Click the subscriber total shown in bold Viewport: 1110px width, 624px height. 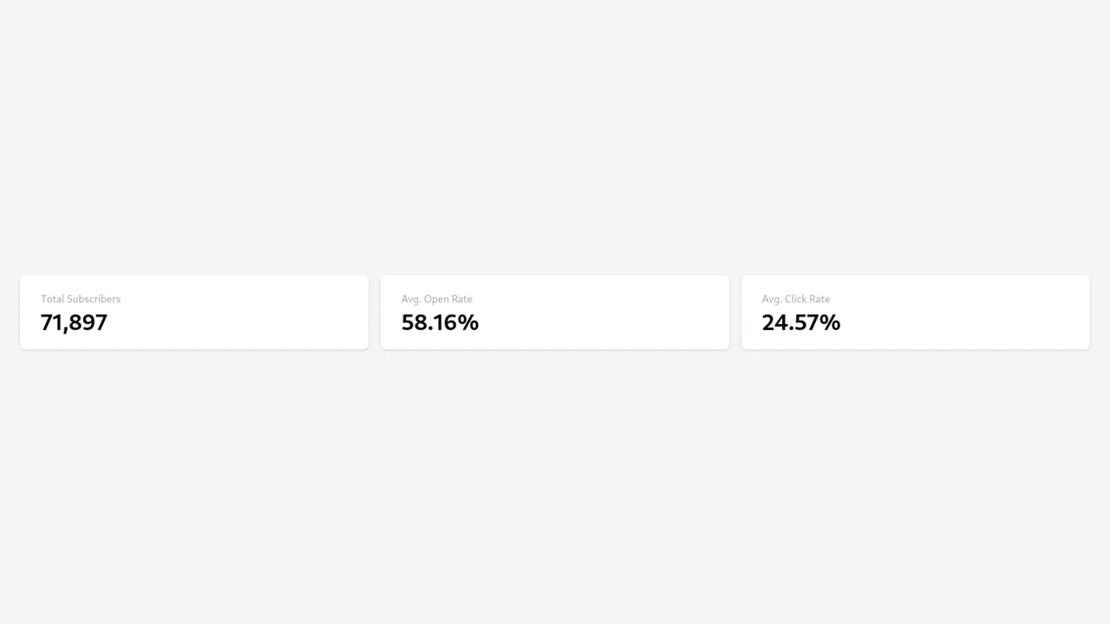pyautogui.click(x=74, y=322)
